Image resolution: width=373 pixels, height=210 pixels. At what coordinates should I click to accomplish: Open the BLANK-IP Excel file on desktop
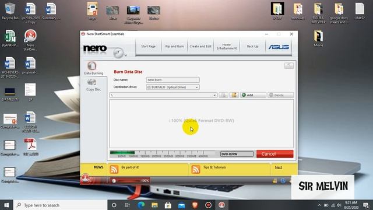10,38
